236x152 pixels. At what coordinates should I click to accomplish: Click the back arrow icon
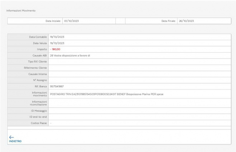pyautogui.click(x=11, y=137)
